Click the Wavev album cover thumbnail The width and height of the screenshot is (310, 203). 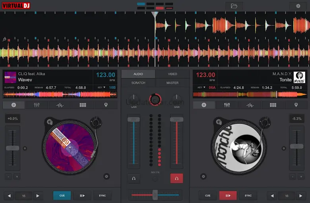tap(10, 77)
